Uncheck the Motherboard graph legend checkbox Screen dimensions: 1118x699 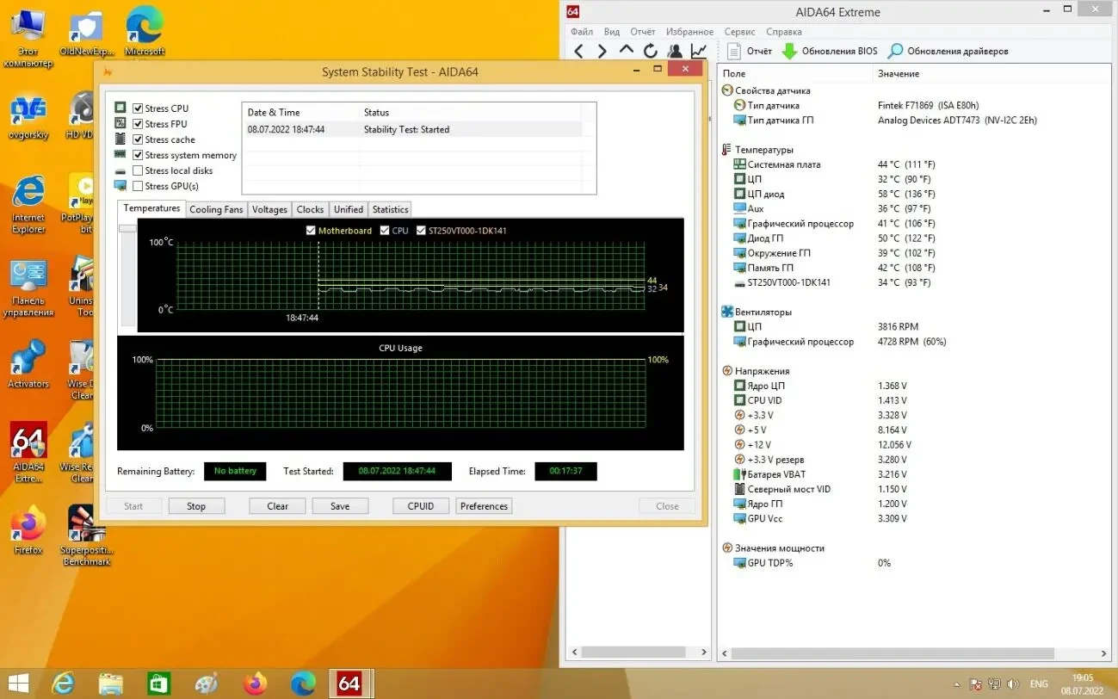311,230
